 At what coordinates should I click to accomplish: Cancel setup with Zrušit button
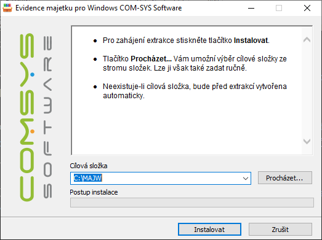pyautogui.click(x=280, y=230)
